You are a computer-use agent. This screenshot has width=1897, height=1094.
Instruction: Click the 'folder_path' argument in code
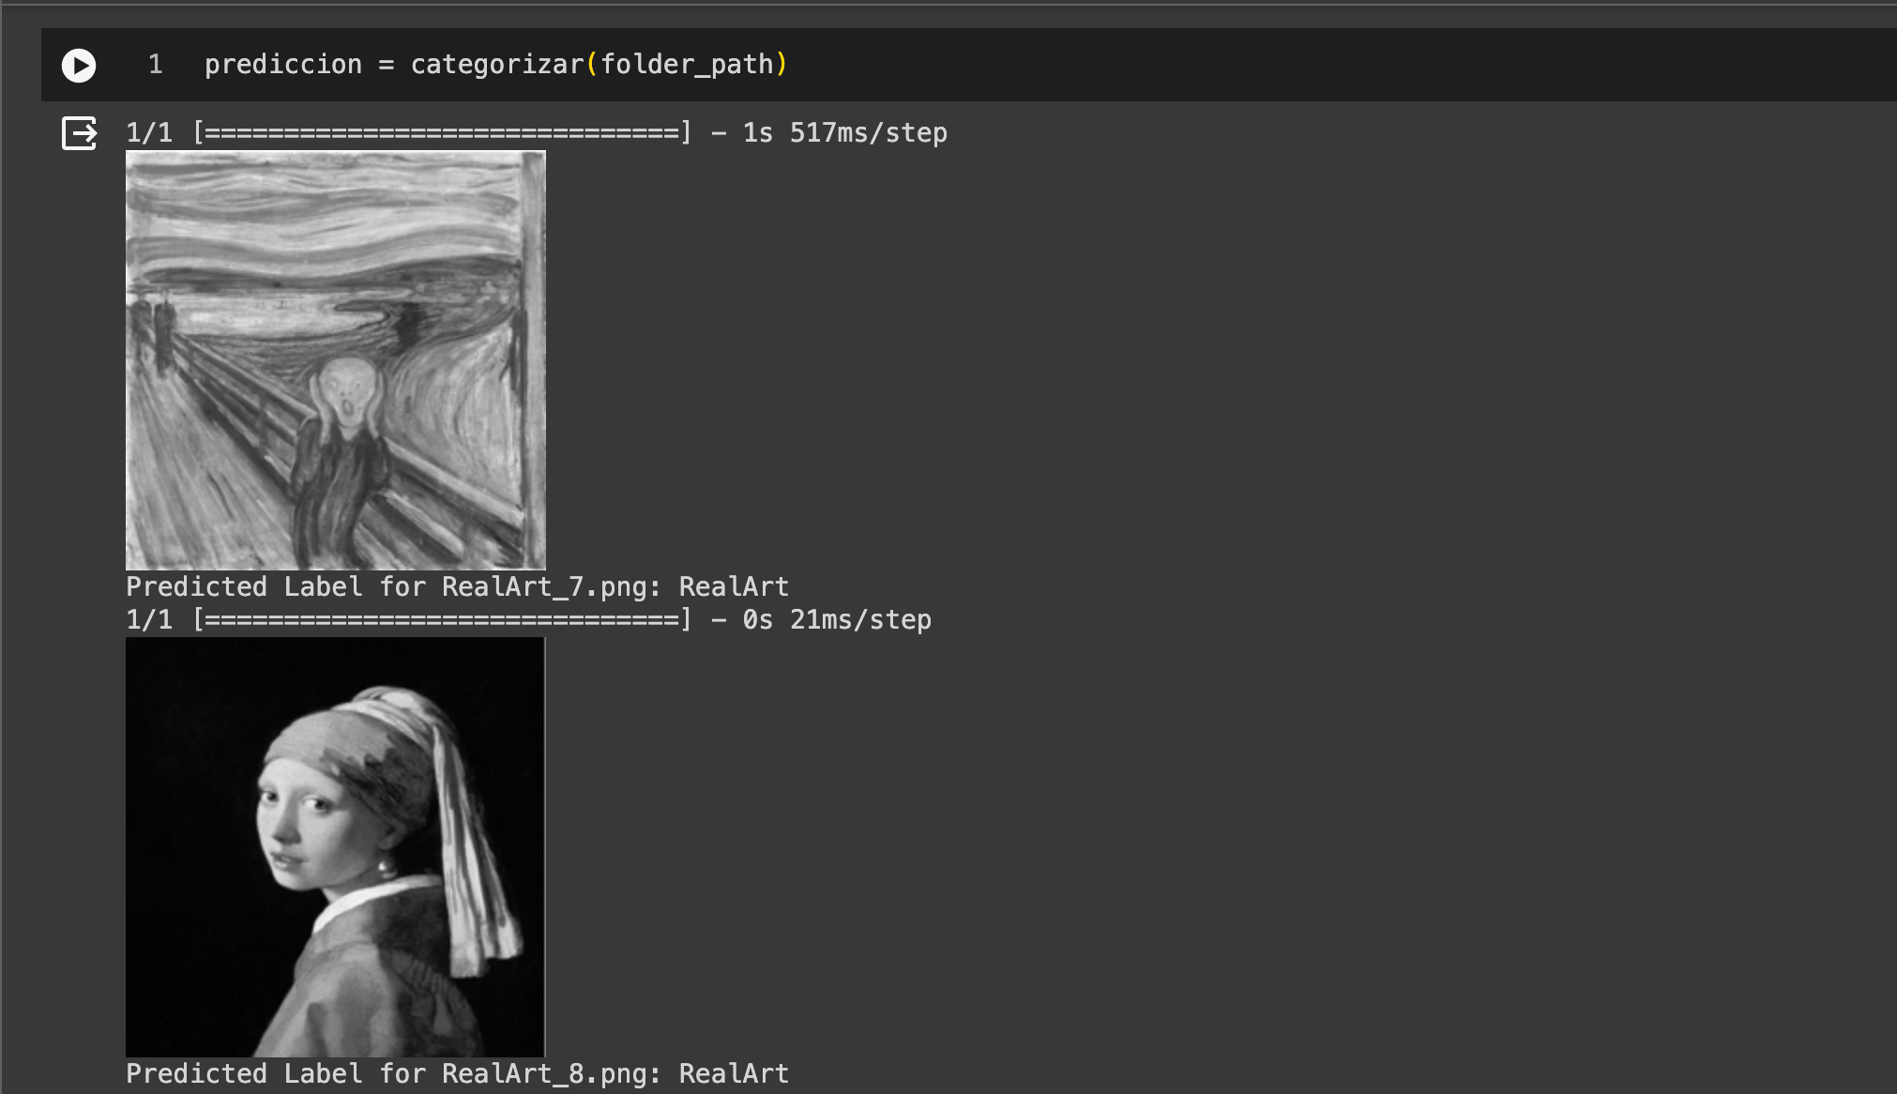click(x=687, y=65)
